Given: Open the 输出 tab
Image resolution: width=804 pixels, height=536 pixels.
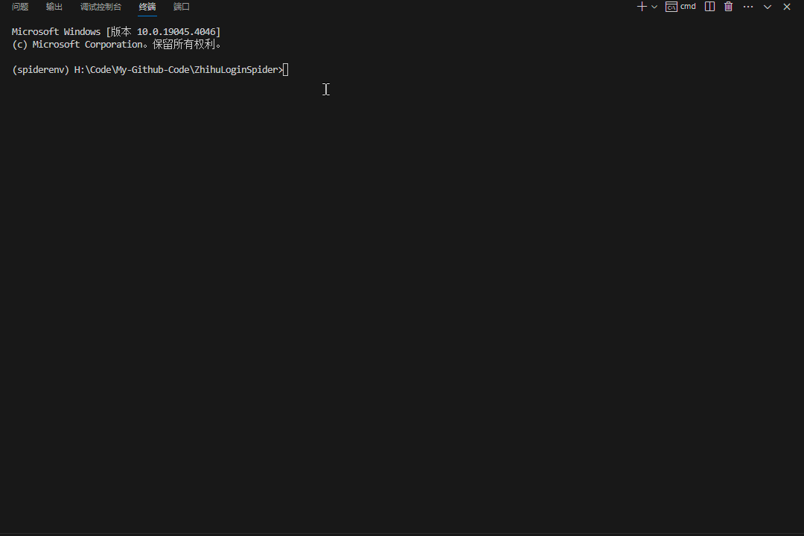Looking at the screenshot, I should [x=54, y=7].
